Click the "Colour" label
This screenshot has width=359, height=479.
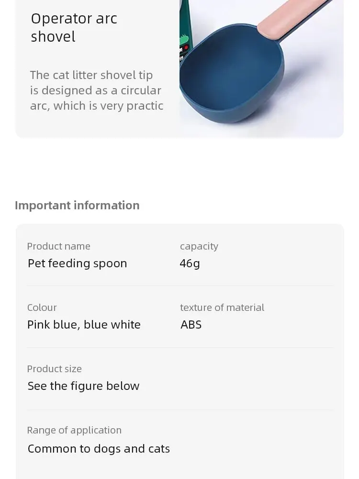click(x=42, y=308)
